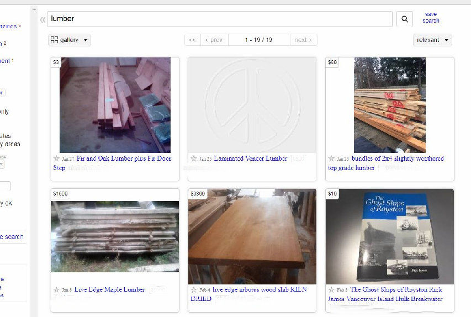View the arbutus wood slab photo
The image size is (471, 317).
click(252, 236)
